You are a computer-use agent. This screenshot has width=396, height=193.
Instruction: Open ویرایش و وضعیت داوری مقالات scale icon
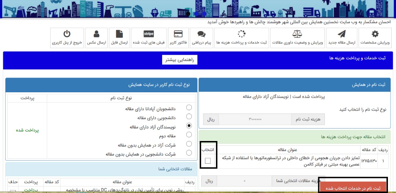[x=297, y=34]
